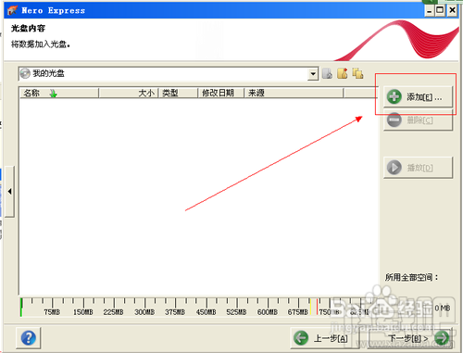Open the blue help question mark icon
The image size is (463, 353).
click(29, 338)
